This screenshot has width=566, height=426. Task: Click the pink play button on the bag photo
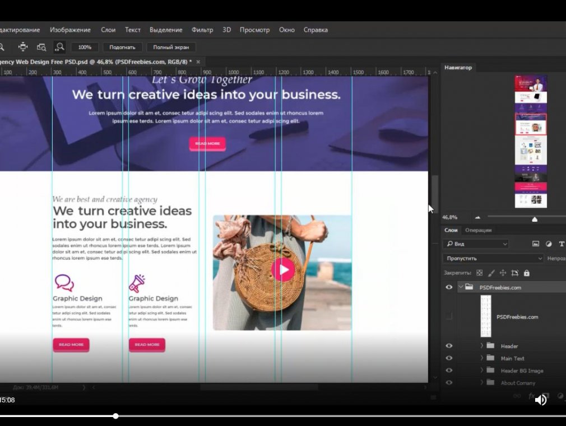pos(282,269)
